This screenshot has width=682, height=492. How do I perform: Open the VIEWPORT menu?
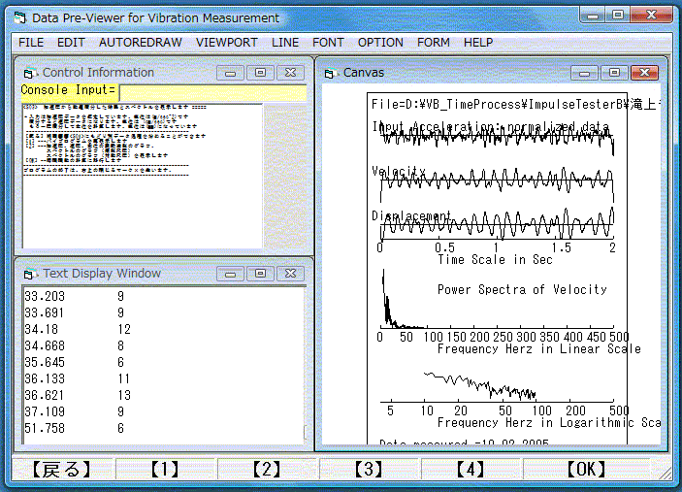[227, 43]
